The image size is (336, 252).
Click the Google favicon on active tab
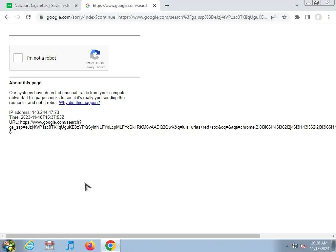point(87,6)
